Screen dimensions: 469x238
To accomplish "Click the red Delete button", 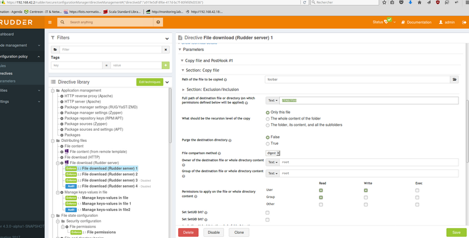I will [x=188, y=232].
